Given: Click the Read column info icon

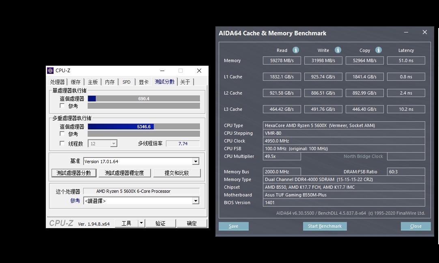Looking at the screenshot, I should (x=295, y=50).
